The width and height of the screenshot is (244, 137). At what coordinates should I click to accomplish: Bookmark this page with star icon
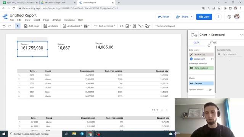point(219,8)
